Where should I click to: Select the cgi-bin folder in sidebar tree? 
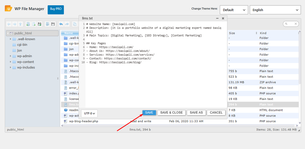coord(22,45)
